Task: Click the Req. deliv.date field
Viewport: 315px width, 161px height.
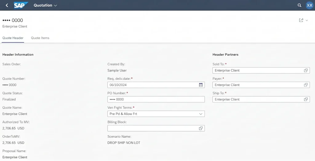Action: pos(156,85)
